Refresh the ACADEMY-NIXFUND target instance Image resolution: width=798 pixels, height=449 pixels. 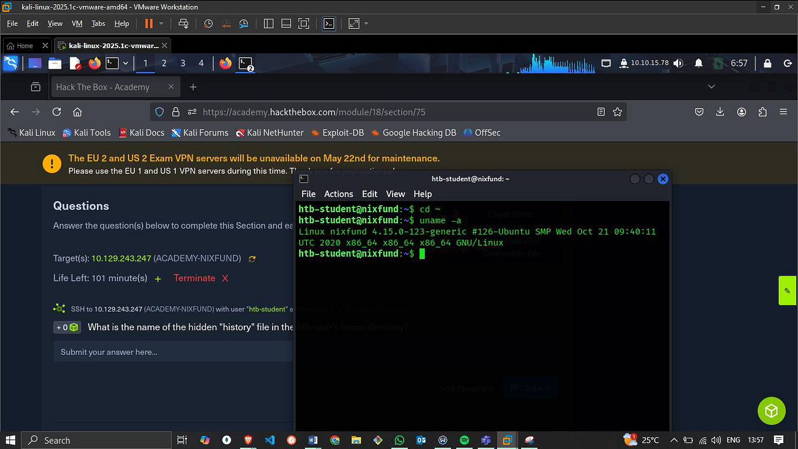pos(252,258)
